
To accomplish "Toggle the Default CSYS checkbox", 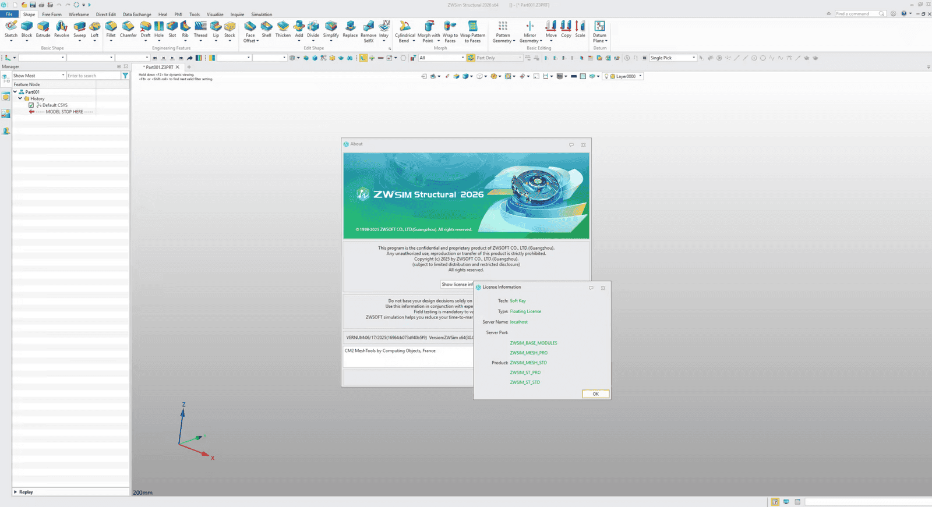I will click(31, 105).
